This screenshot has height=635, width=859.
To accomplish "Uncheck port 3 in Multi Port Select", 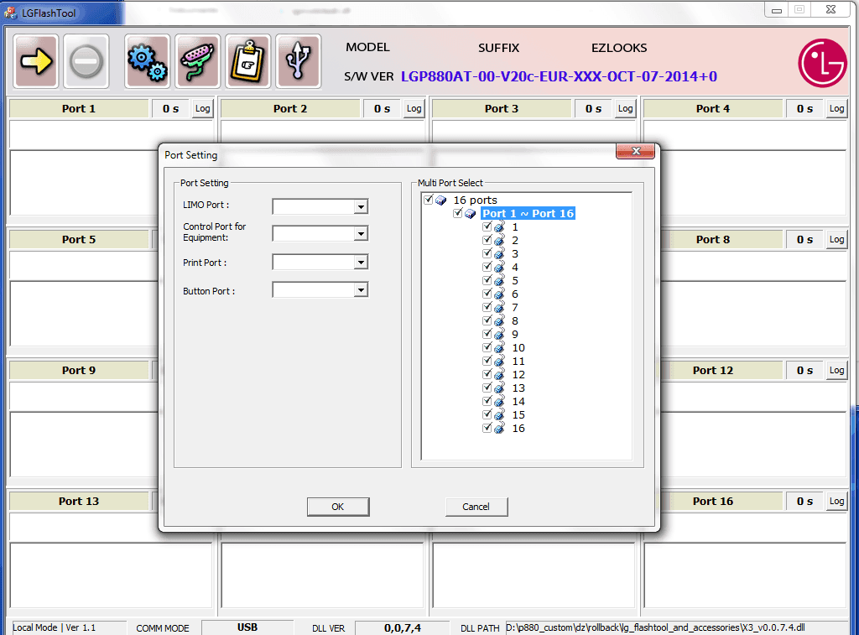I will (x=487, y=253).
